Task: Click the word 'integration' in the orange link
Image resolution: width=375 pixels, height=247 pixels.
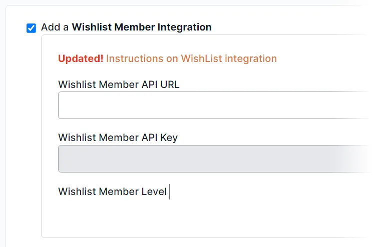Action: click(251, 58)
